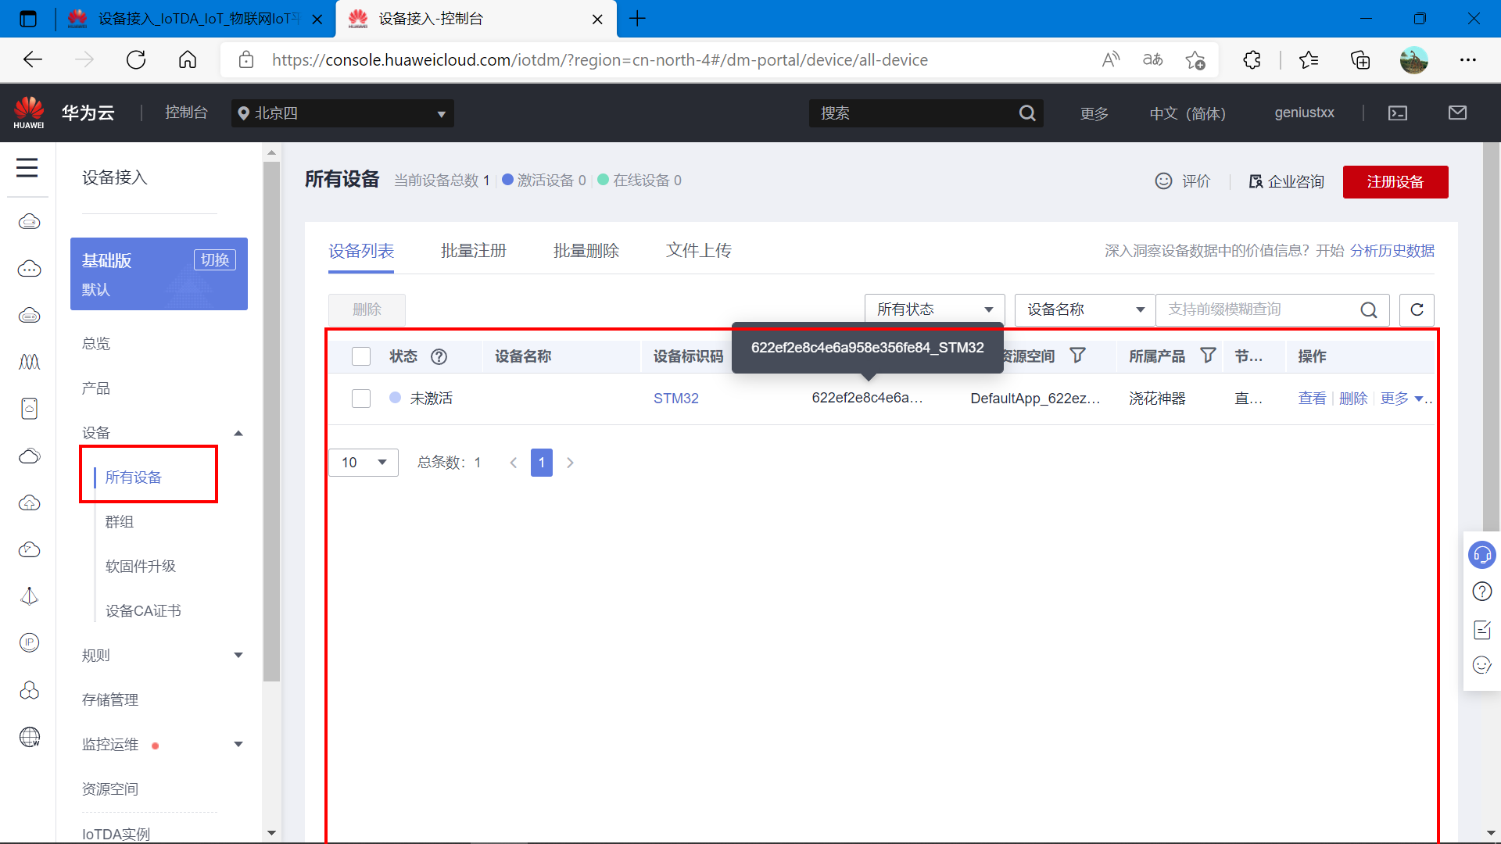Expand the 更多 actions dropdown in row

(1402, 399)
